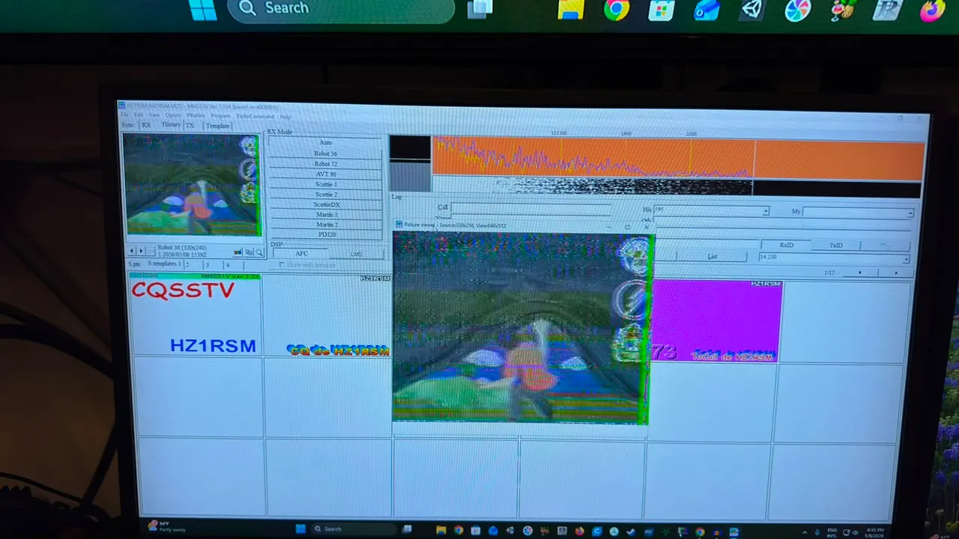Open the Program menu
Image resolution: width=959 pixels, height=539 pixels.
(x=220, y=116)
